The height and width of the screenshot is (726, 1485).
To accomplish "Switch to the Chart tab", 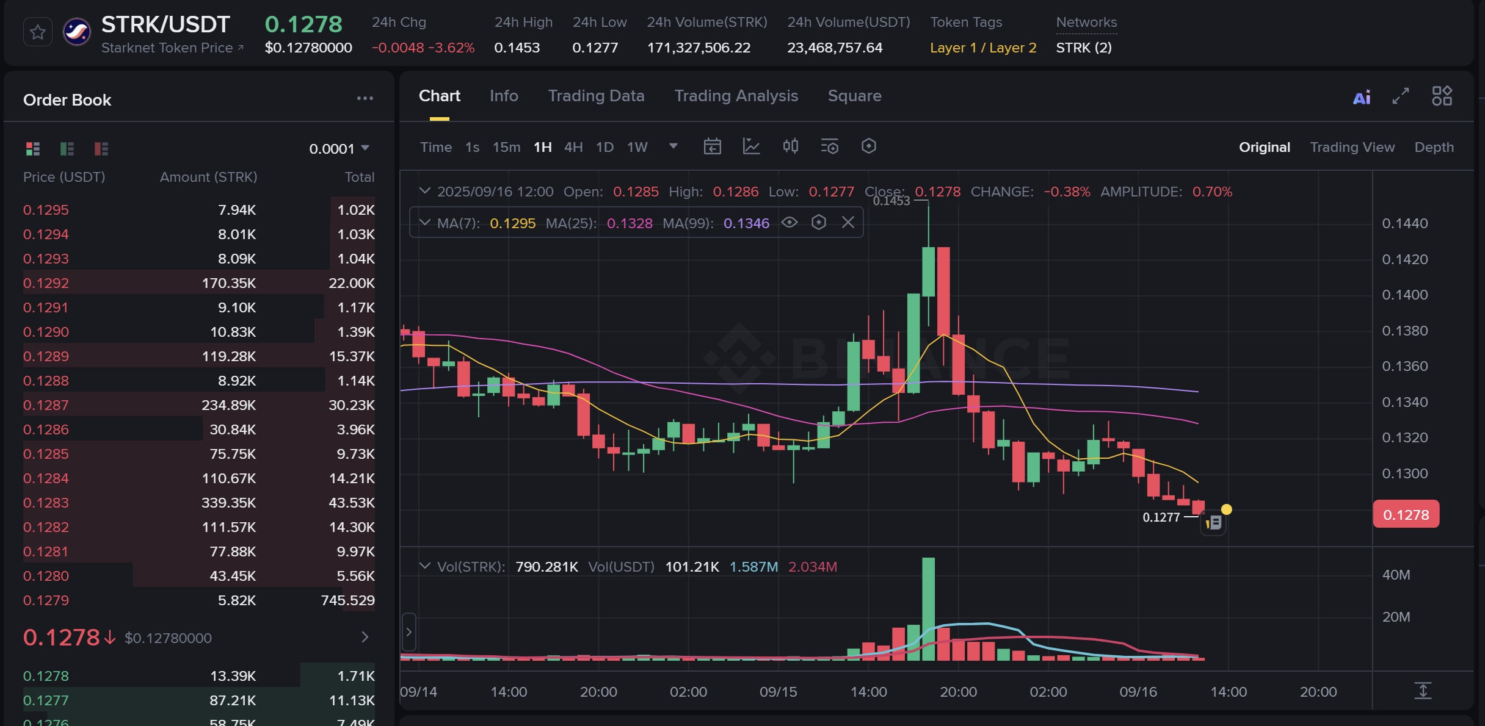I will pyautogui.click(x=440, y=96).
